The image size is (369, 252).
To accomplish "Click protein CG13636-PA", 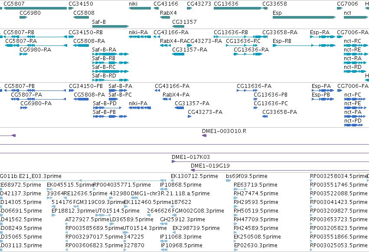I will coord(247,90).
